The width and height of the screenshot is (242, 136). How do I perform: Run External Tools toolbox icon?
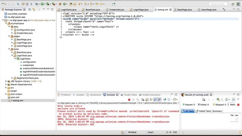pyautogui.click(x=53, y=4)
